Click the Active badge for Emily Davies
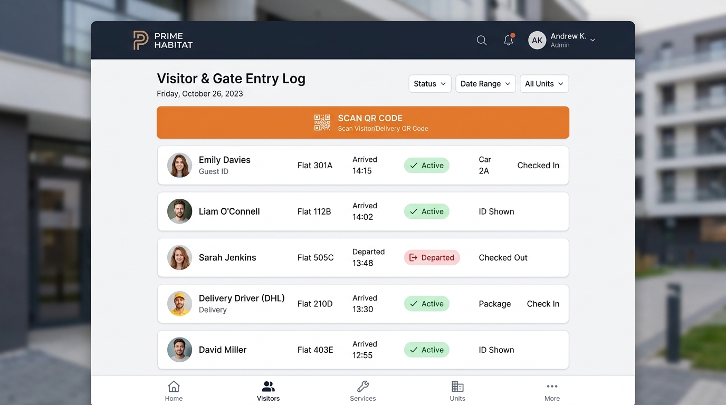Viewport: 726px width, 405px height. [427, 166]
